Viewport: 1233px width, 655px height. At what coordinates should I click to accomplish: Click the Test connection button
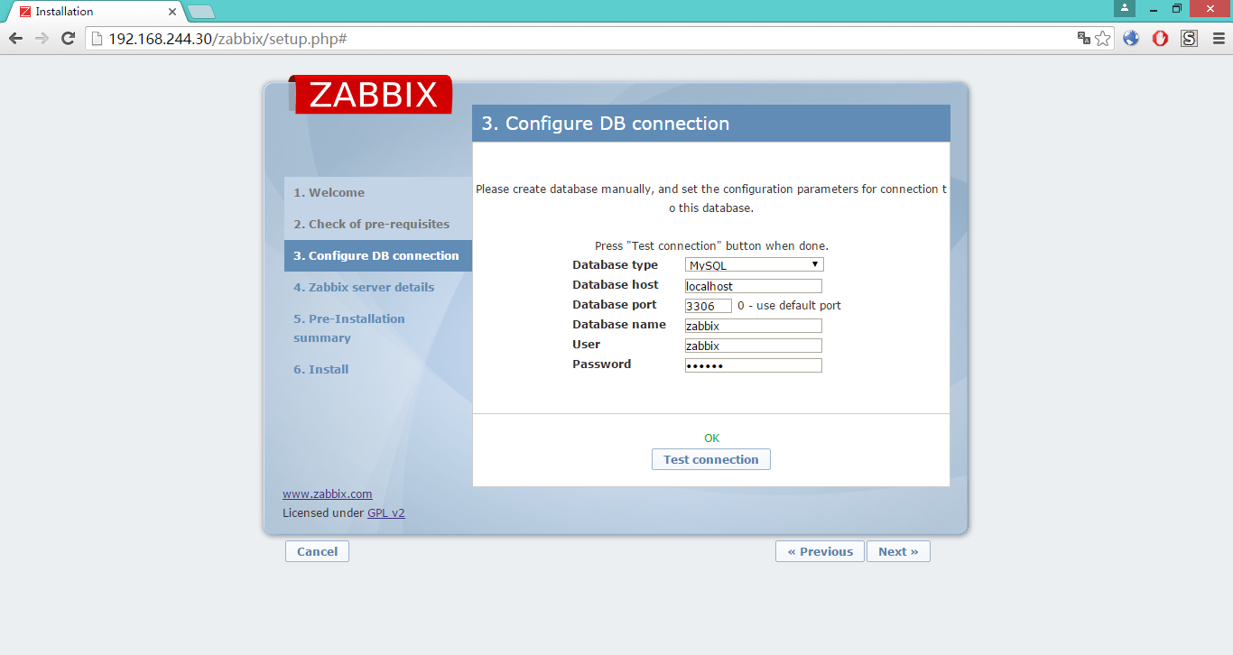coord(711,459)
